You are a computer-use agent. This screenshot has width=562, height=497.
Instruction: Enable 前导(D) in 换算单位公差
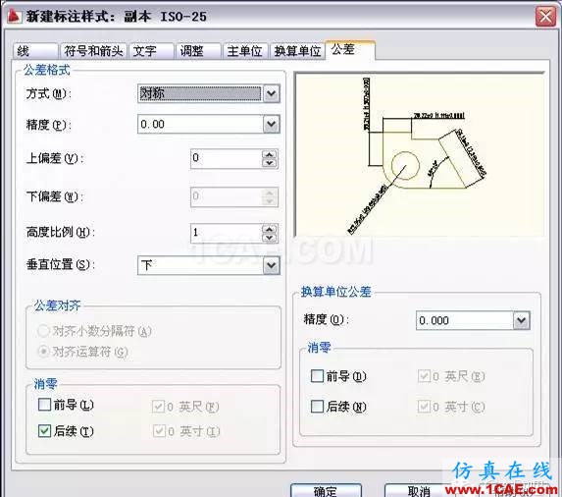click(x=317, y=376)
